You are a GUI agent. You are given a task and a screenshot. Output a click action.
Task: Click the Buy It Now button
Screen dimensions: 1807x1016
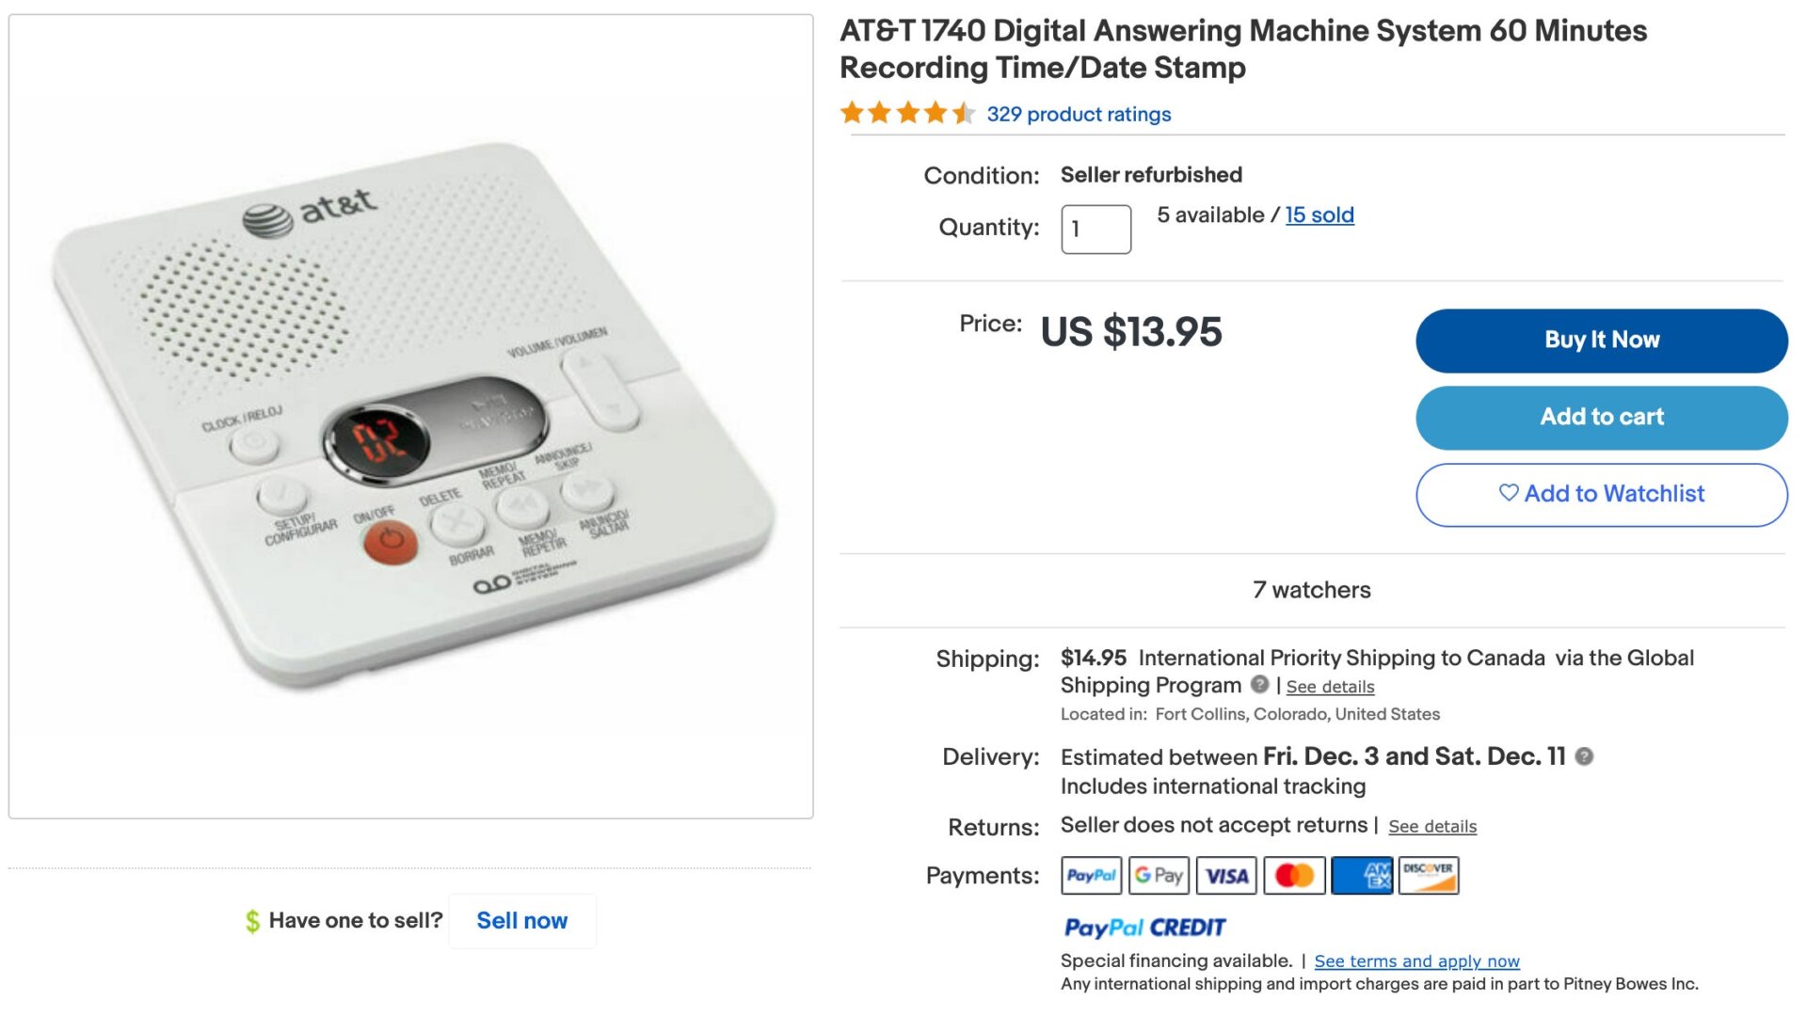[1600, 340]
